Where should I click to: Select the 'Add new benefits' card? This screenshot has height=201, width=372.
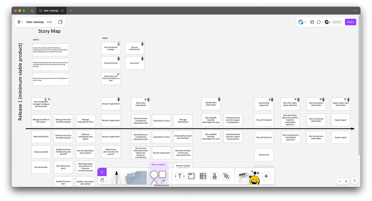pos(41,137)
